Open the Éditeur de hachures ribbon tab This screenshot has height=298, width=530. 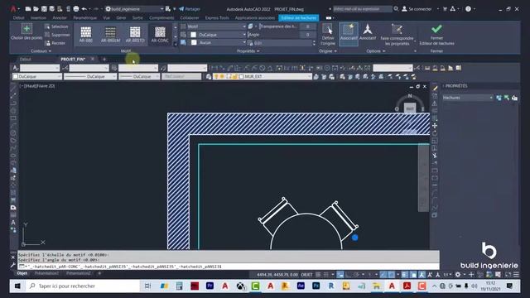pos(299,17)
